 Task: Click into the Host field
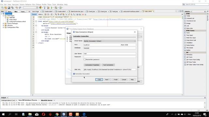pyautogui.click(x=102, y=45)
